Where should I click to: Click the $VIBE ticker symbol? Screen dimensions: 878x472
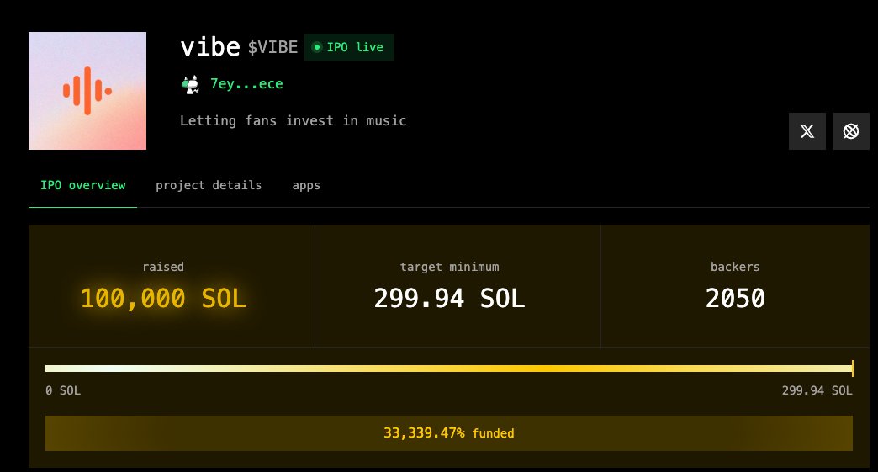point(272,47)
